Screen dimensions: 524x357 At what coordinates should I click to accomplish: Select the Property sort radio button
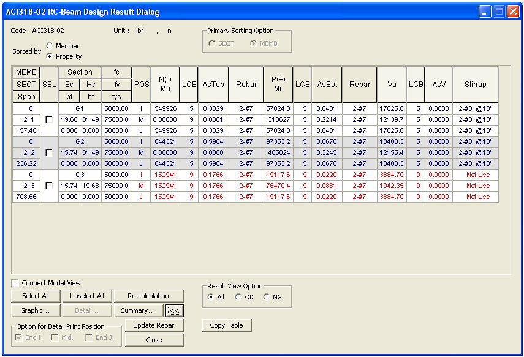[49, 56]
